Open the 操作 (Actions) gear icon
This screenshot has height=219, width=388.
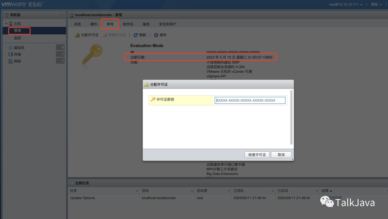155,35
